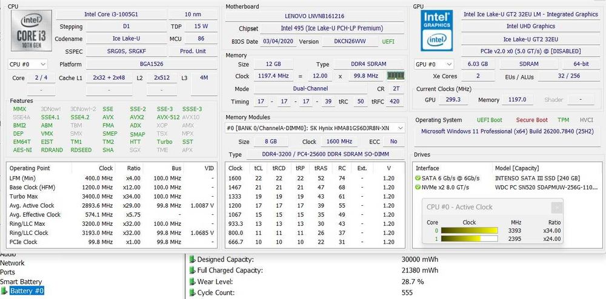Click the memory clock 1197.4 MHz field

coord(273,76)
